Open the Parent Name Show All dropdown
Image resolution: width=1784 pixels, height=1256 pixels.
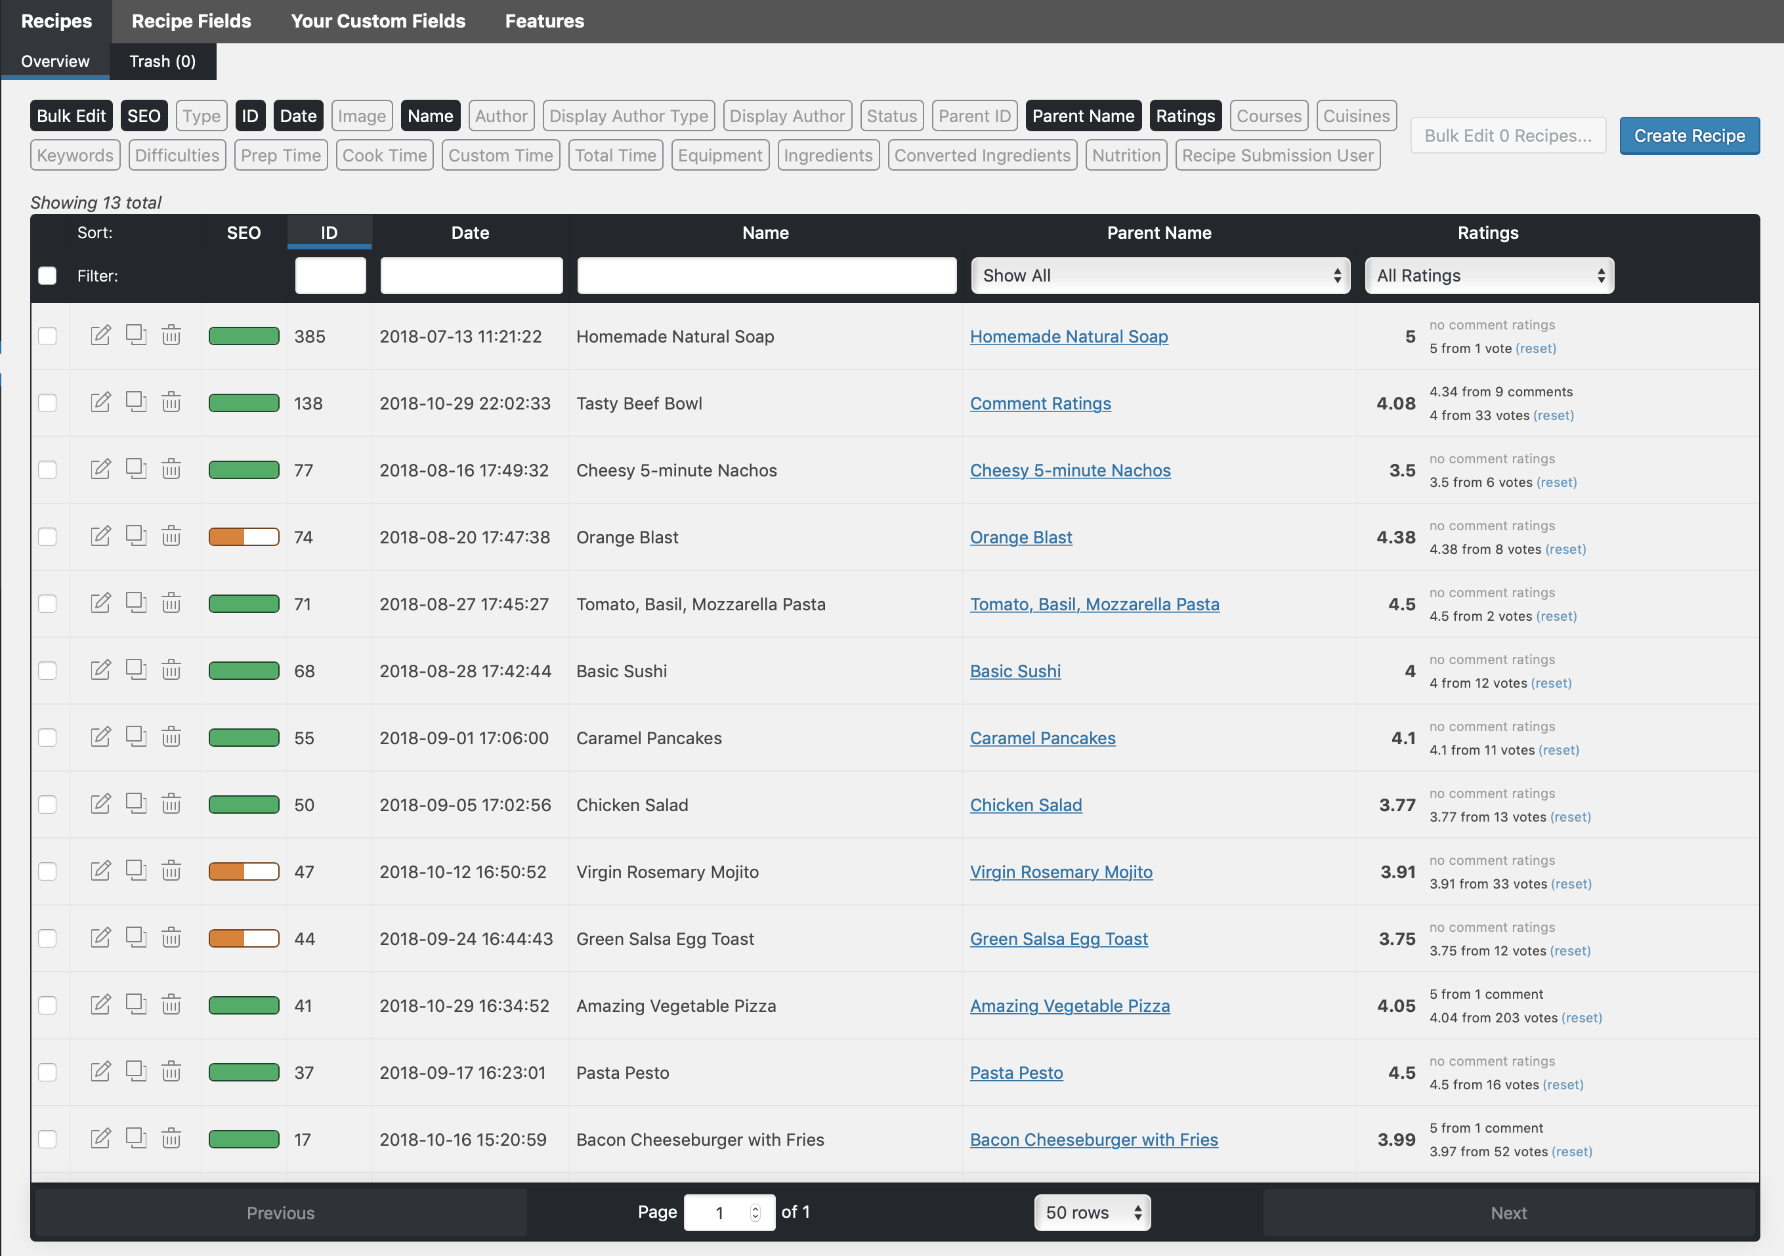[1160, 276]
